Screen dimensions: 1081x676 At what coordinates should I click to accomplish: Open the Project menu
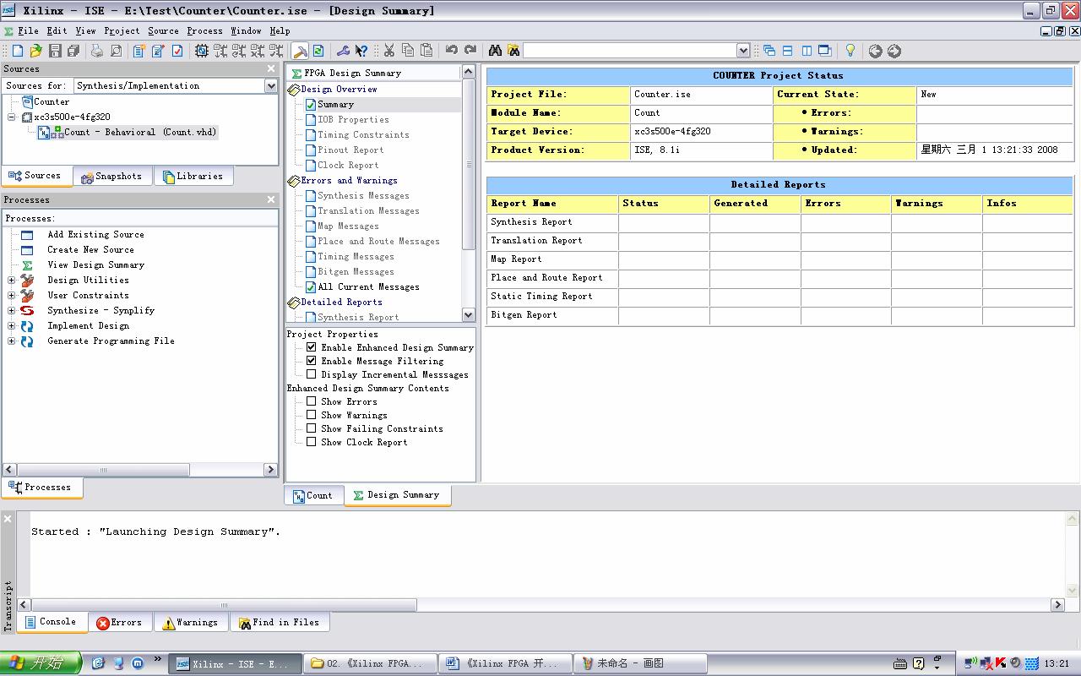pos(122,30)
